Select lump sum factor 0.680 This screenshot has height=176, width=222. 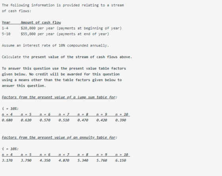[7, 120]
